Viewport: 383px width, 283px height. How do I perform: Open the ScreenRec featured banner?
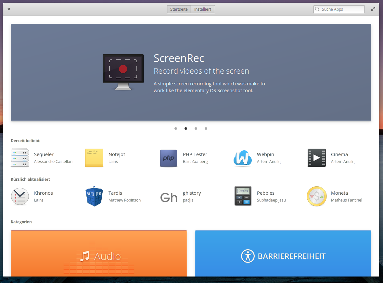(x=191, y=72)
